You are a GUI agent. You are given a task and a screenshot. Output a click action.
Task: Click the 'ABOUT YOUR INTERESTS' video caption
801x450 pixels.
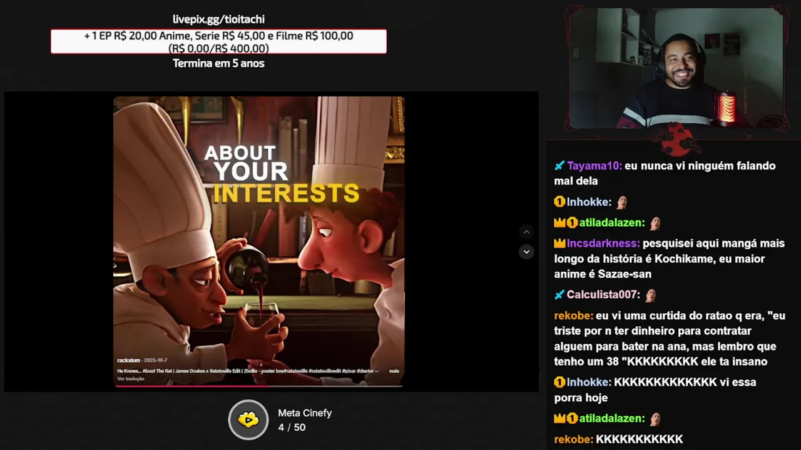point(282,174)
